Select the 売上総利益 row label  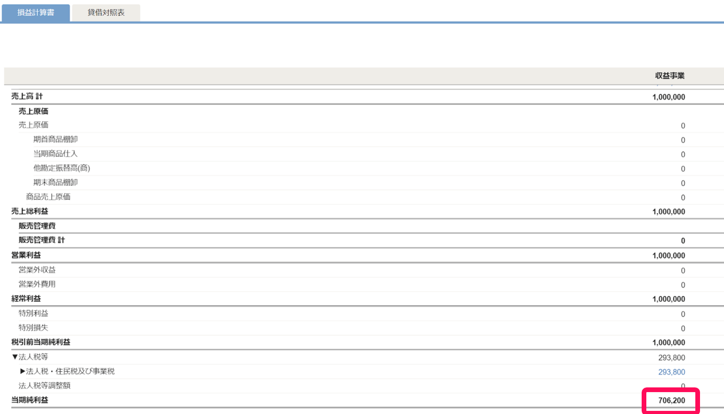(x=30, y=211)
